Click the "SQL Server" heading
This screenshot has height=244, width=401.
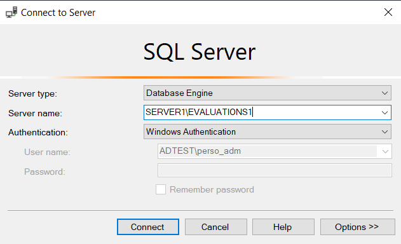click(199, 52)
